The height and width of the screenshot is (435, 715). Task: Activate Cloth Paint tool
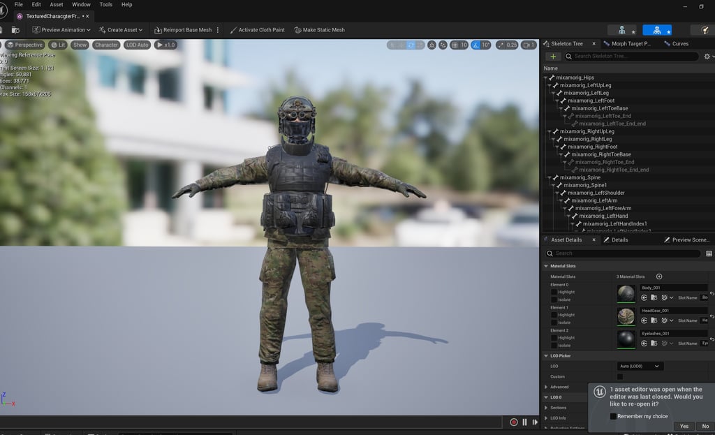coord(257,30)
